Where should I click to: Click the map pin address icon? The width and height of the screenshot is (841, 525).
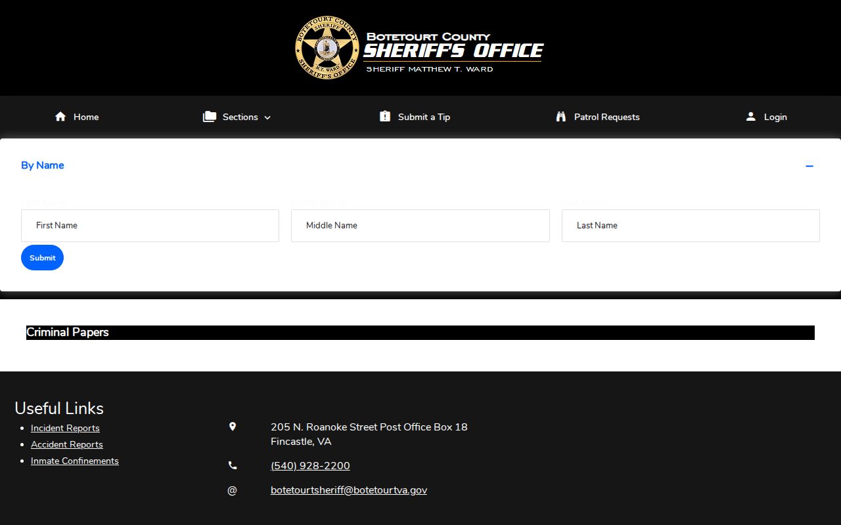pos(232,427)
